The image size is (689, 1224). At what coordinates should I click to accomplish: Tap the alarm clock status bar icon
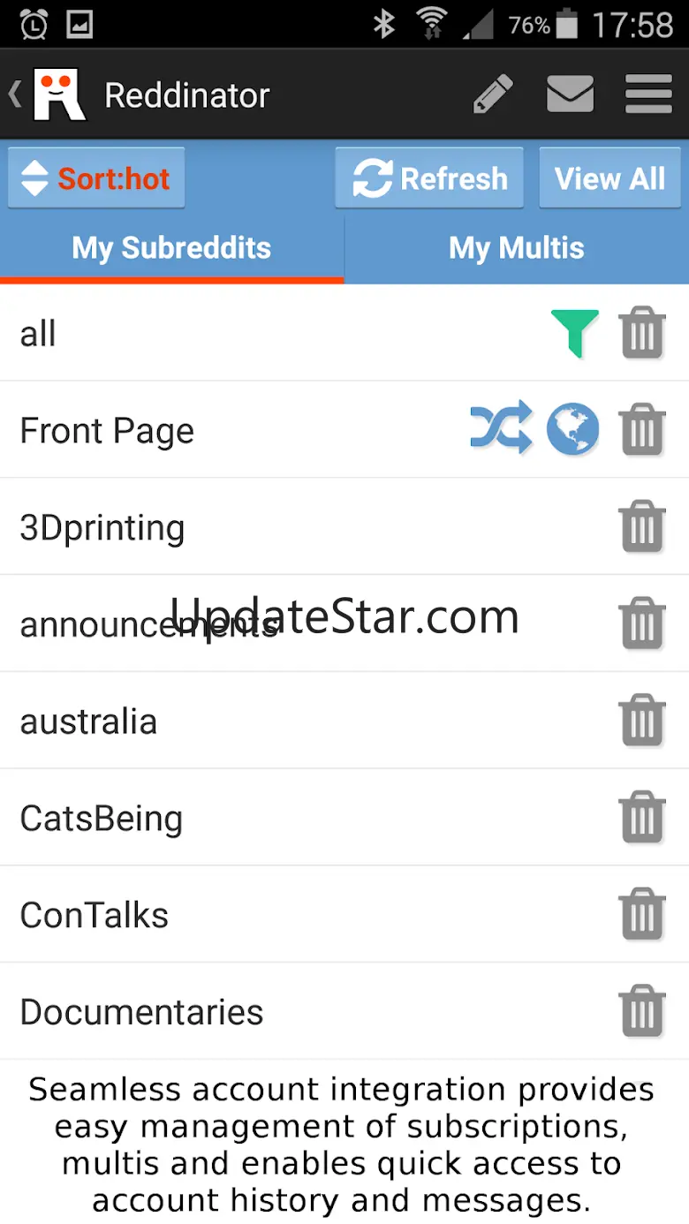coord(33,24)
